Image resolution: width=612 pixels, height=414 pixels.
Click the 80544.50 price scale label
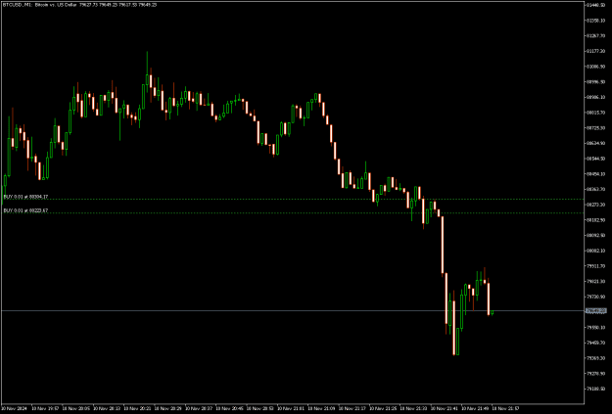pos(596,159)
